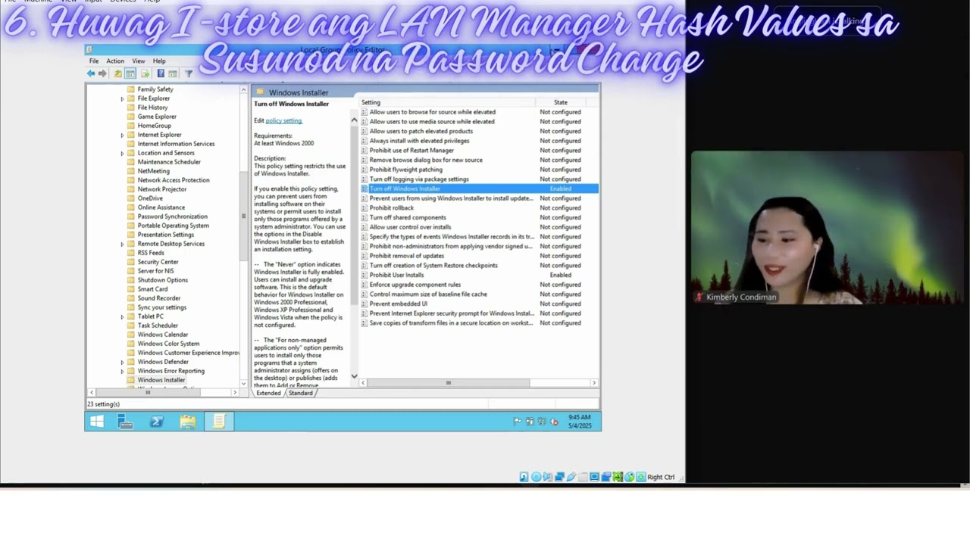Select the 'Turn off Windows Installer' setting row
Image resolution: width=970 pixels, height=545 pixels.
click(x=479, y=188)
